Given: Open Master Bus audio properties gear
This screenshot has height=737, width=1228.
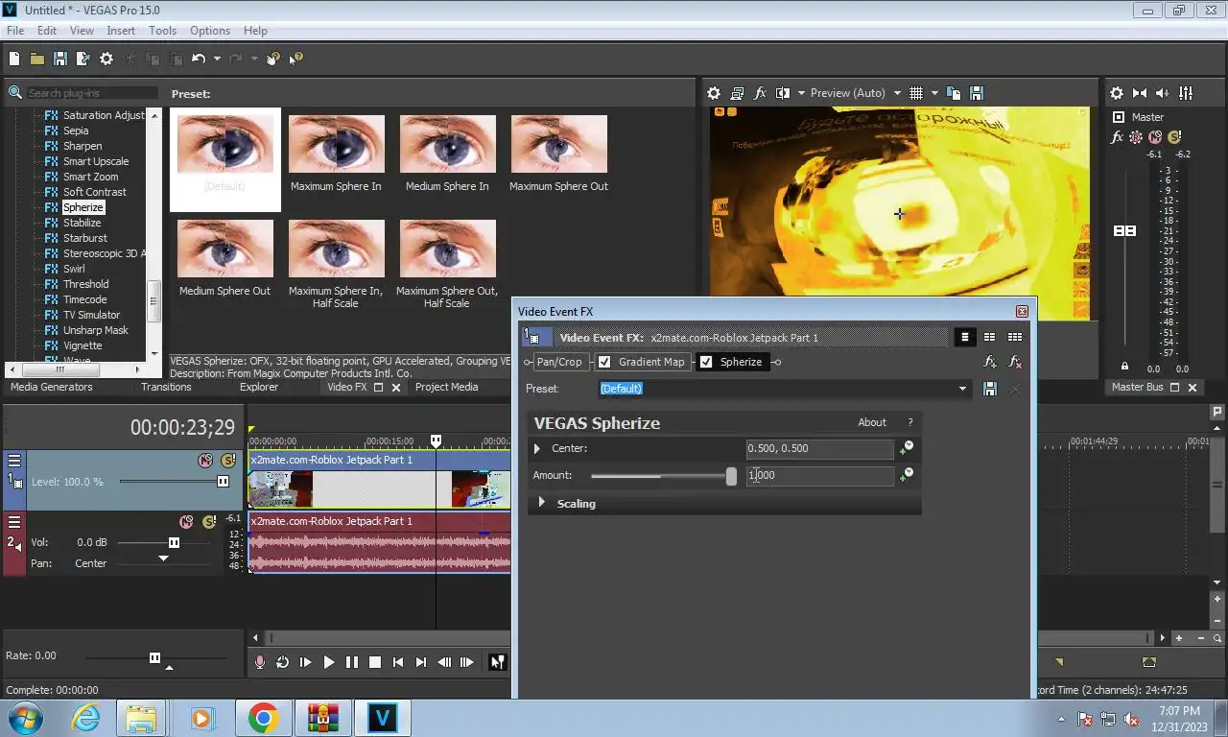Looking at the screenshot, I should point(1117,93).
